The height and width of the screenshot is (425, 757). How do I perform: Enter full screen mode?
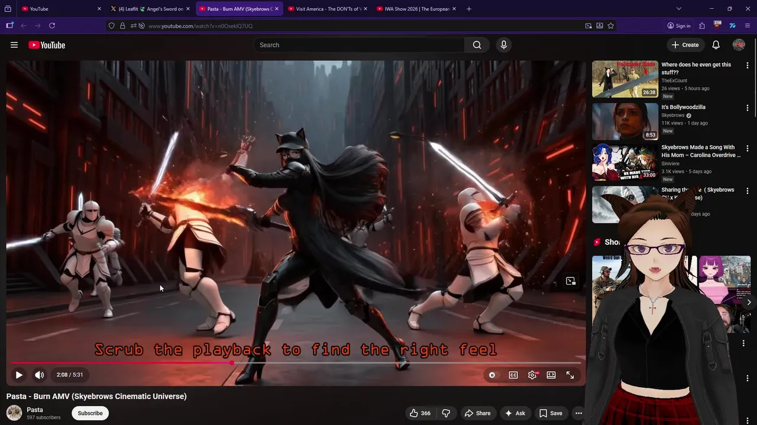[x=570, y=375]
